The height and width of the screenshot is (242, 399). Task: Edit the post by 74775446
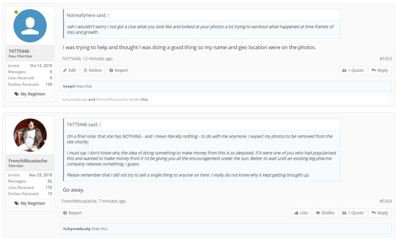69,71
